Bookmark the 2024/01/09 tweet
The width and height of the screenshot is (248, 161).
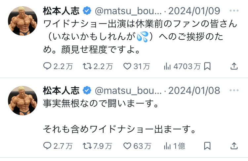207,66
